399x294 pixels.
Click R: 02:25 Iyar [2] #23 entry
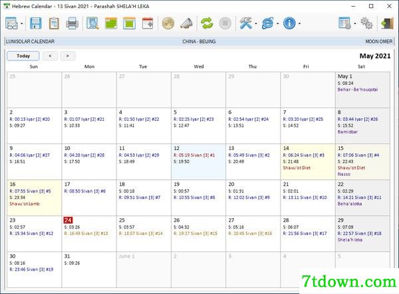coord(194,119)
